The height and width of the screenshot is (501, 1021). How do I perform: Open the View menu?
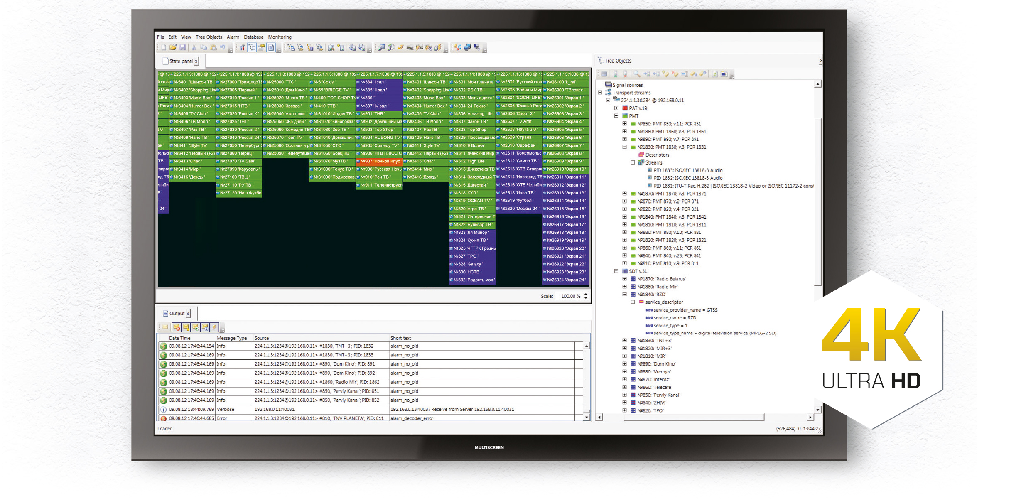coord(186,37)
